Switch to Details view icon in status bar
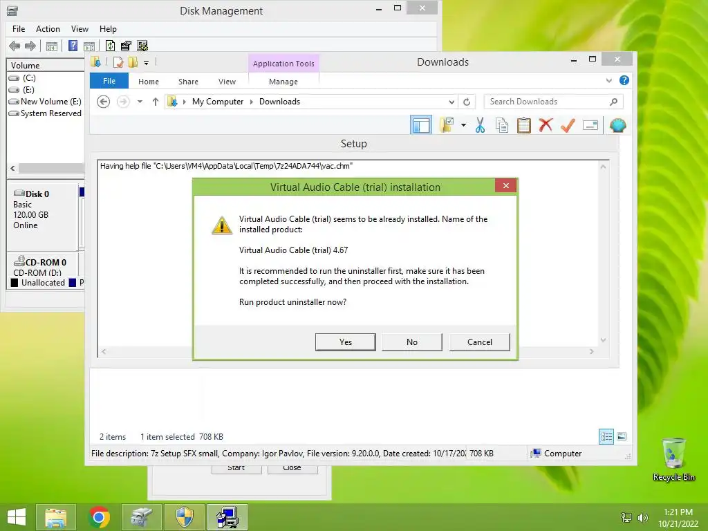Screen dimensions: 708x531 point(606,436)
